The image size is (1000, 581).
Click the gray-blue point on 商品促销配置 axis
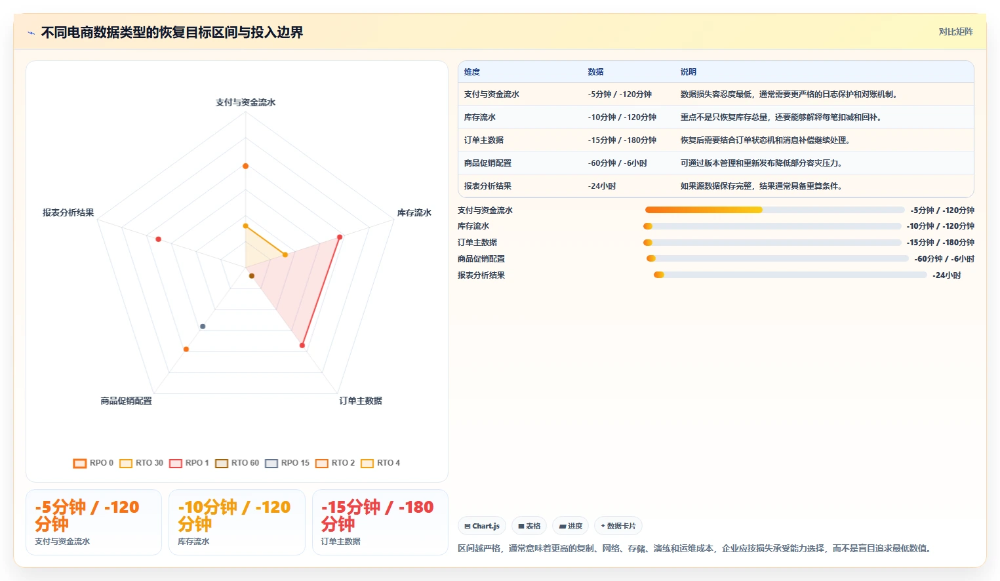click(x=203, y=327)
